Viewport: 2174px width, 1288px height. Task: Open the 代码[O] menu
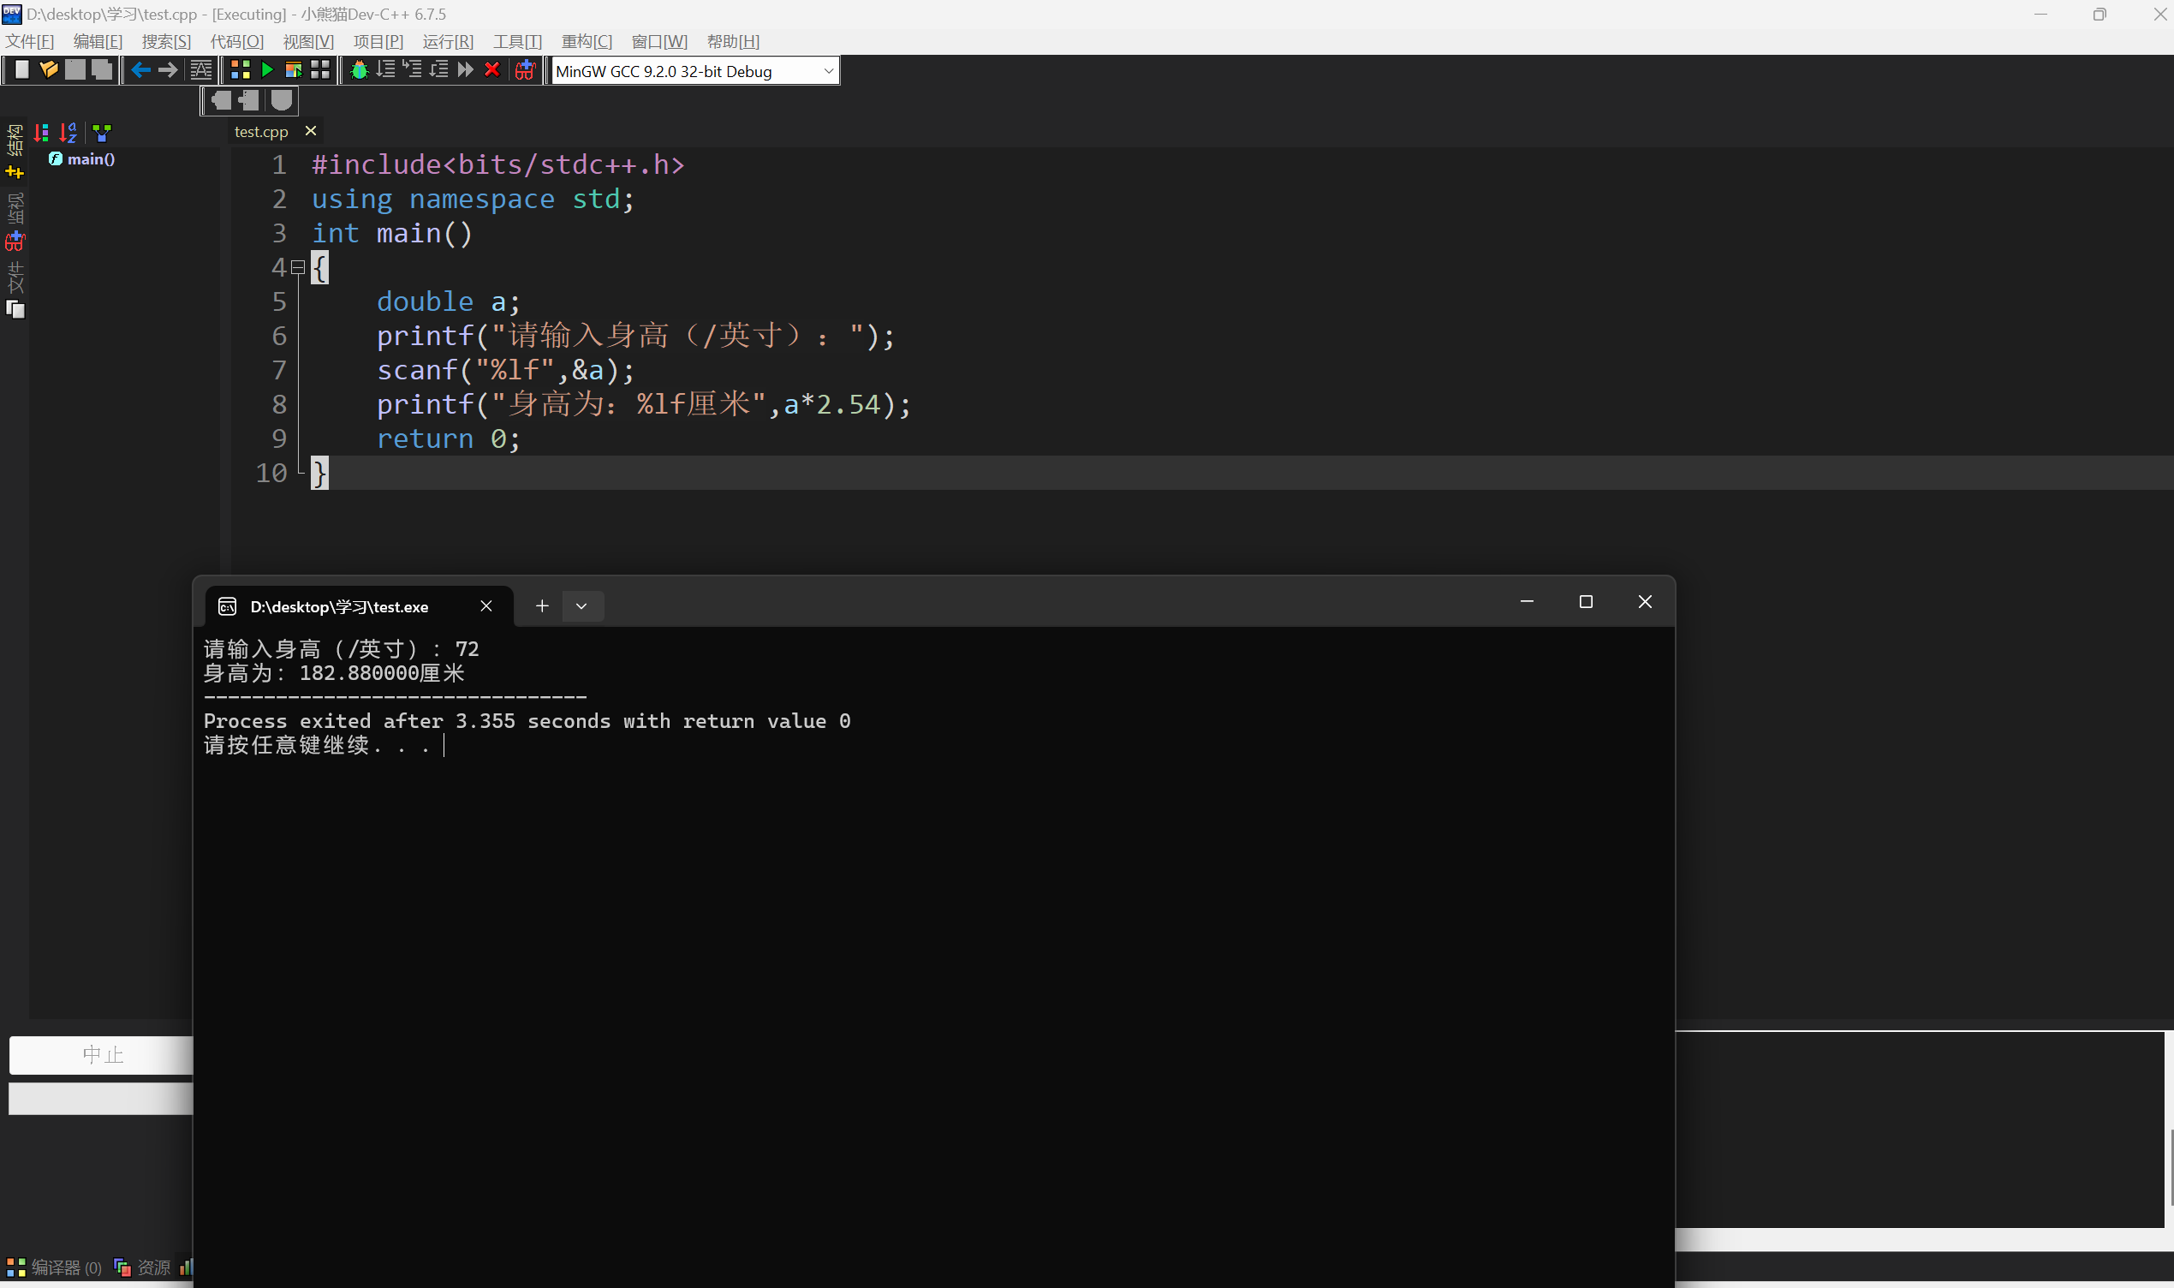tap(237, 42)
